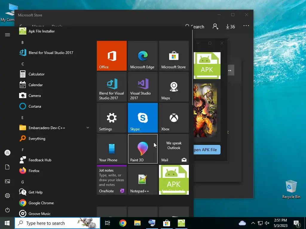
Task: Jump to the letter G section header
Action: (x=23, y=182)
